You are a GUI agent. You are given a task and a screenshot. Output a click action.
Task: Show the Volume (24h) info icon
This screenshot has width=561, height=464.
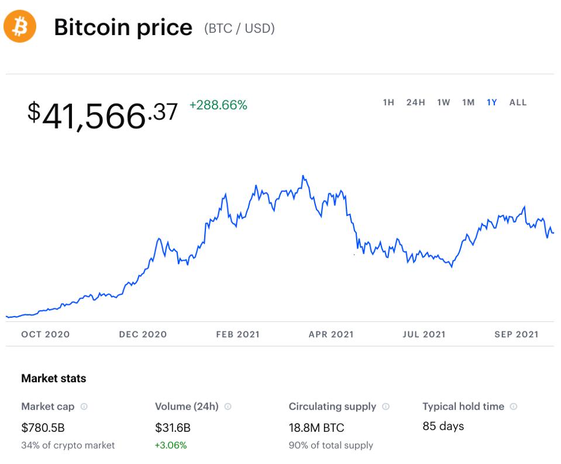(x=228, y=407)
